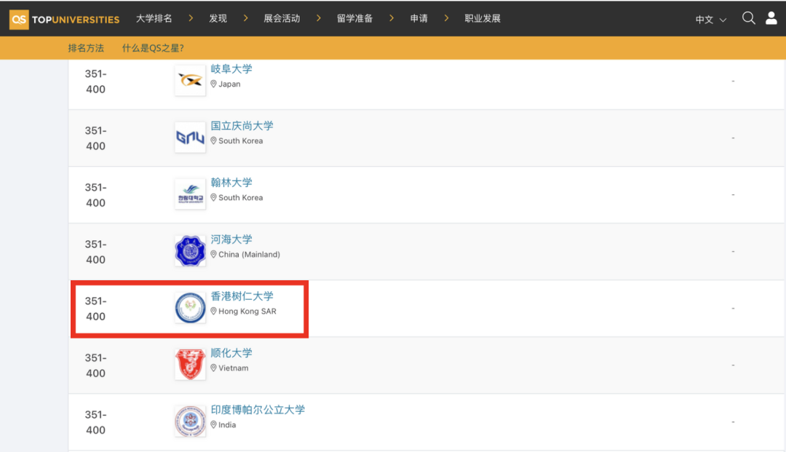Open the 顺化大学 university link
This screenshot has width=786, height=452.
click(x=231, y=353)
